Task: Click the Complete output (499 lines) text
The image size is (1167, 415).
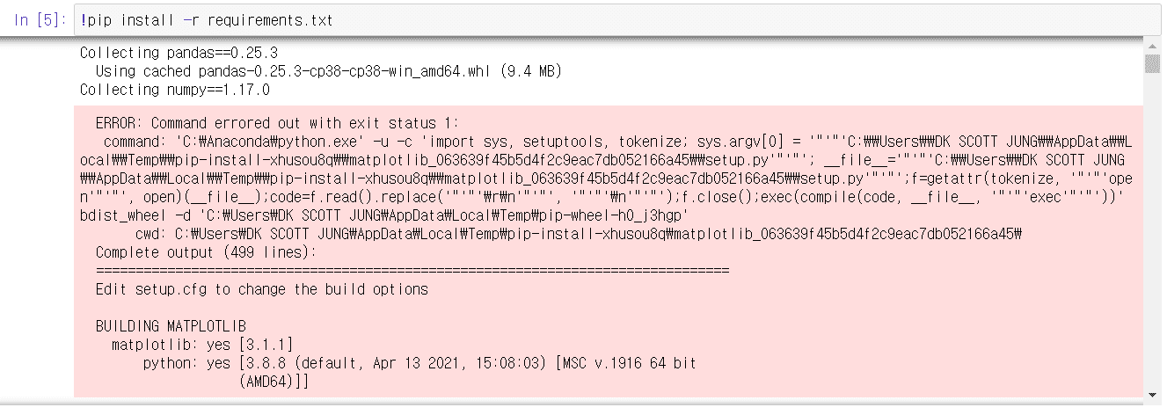Action: (205, 253)
